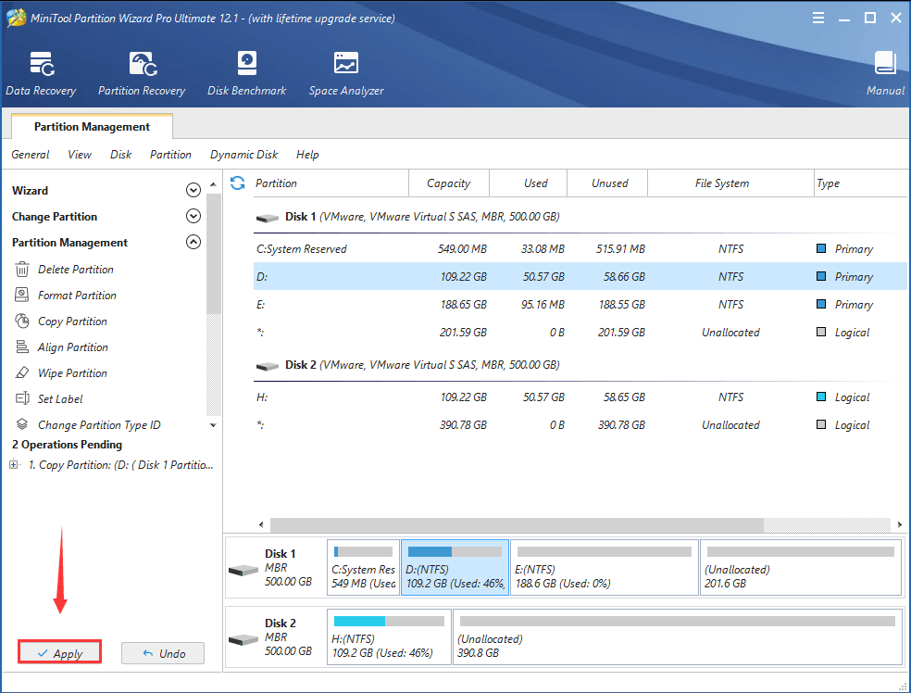Expand the Wizard section
The height and width of the screenshot is (693, 911).
[193, 190]
